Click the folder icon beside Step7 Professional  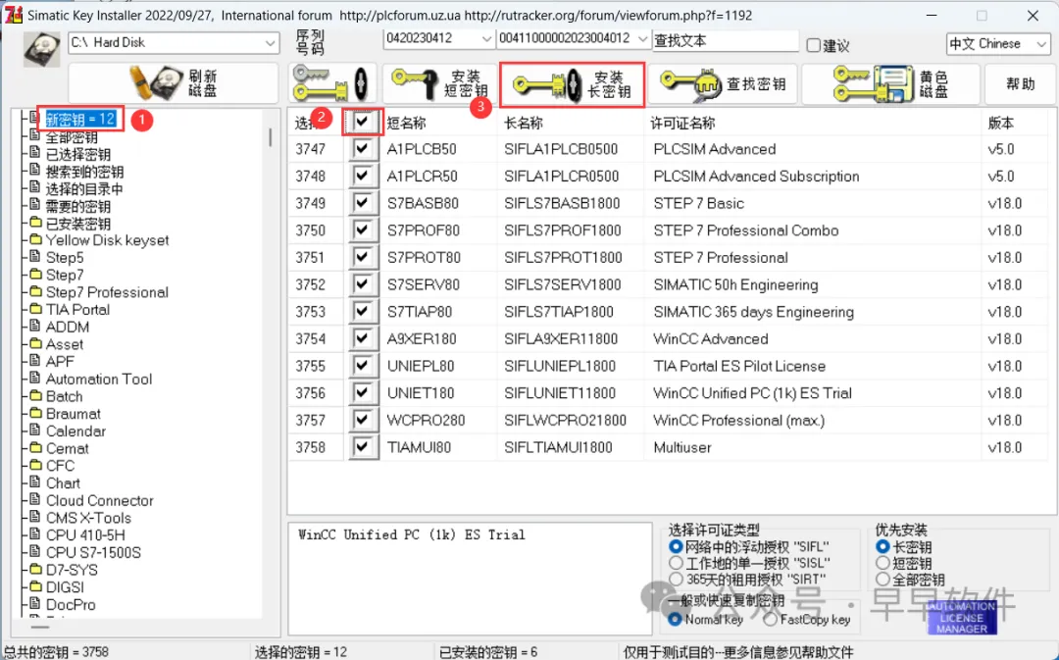(x=35, y=292)
